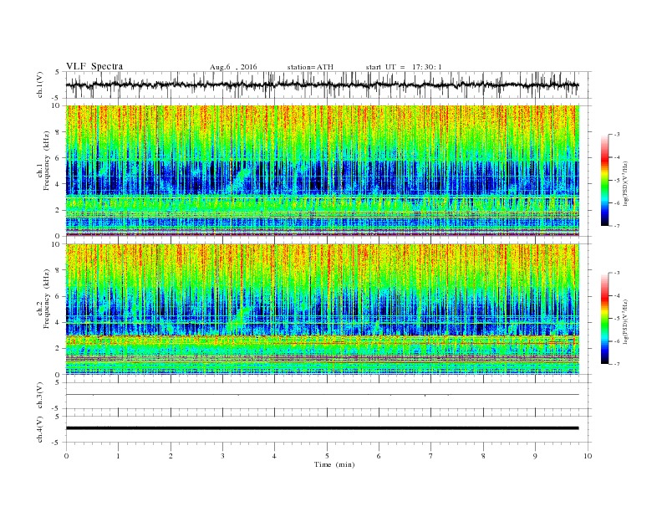Click the ch.2 spectrogram color bar
662x512 pixels.
[x=605, y=319]
